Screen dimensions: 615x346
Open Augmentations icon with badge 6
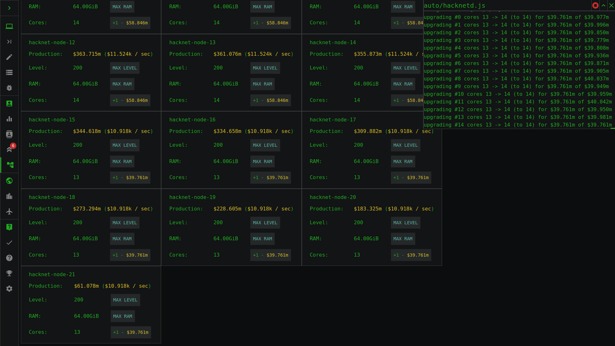[x=9, y=150]
